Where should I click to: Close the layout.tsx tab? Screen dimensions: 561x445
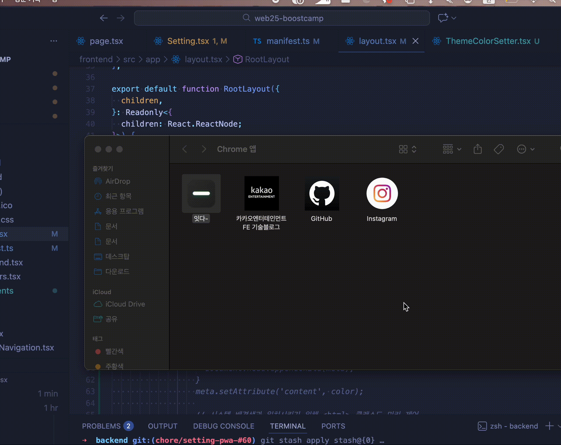(x=416, y=41)
